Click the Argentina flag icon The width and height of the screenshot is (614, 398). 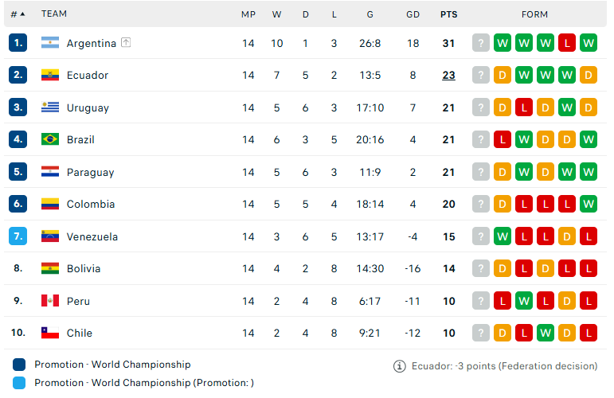point(50,43)
